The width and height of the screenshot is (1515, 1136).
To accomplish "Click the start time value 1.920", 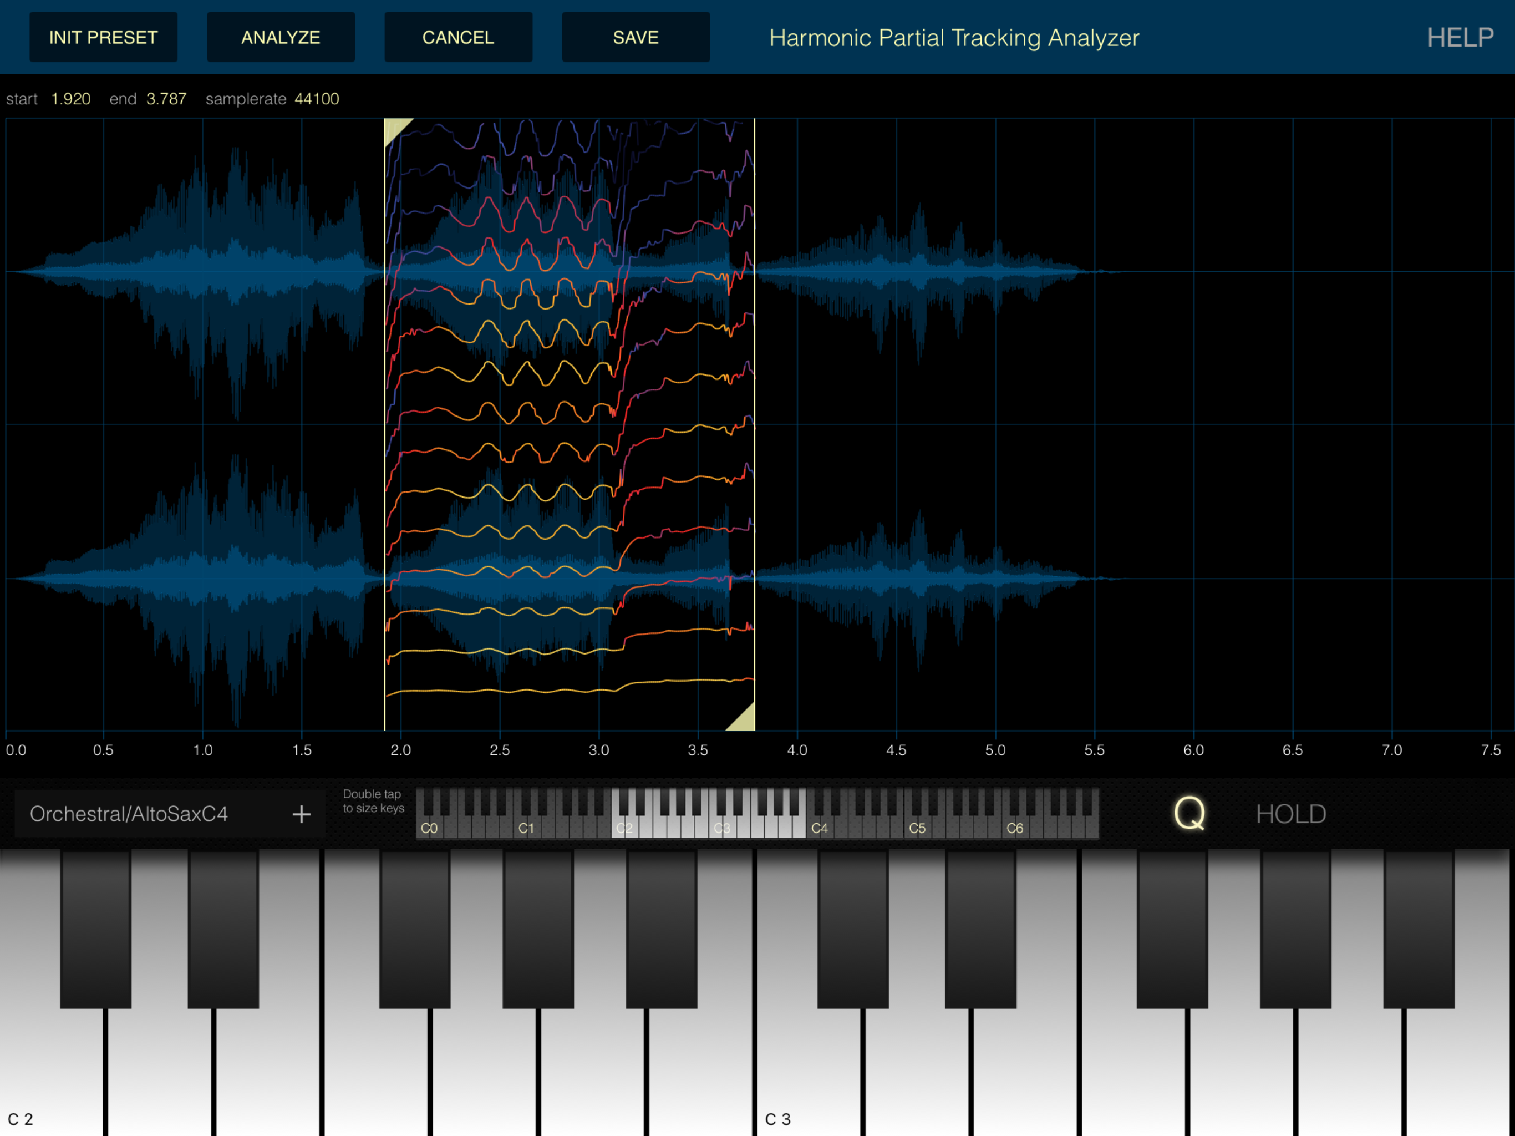I will 70,99.
